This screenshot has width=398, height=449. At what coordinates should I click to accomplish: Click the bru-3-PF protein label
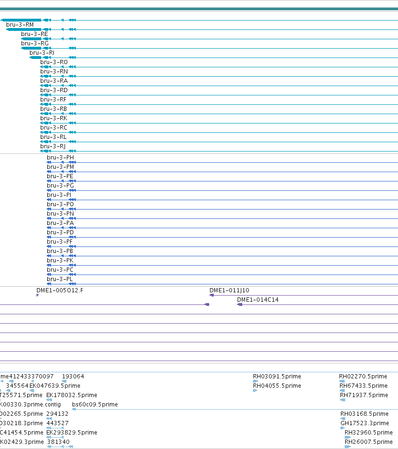59,242
